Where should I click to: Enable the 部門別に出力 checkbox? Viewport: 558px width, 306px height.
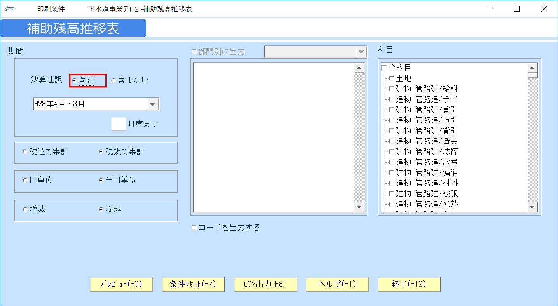193,51
